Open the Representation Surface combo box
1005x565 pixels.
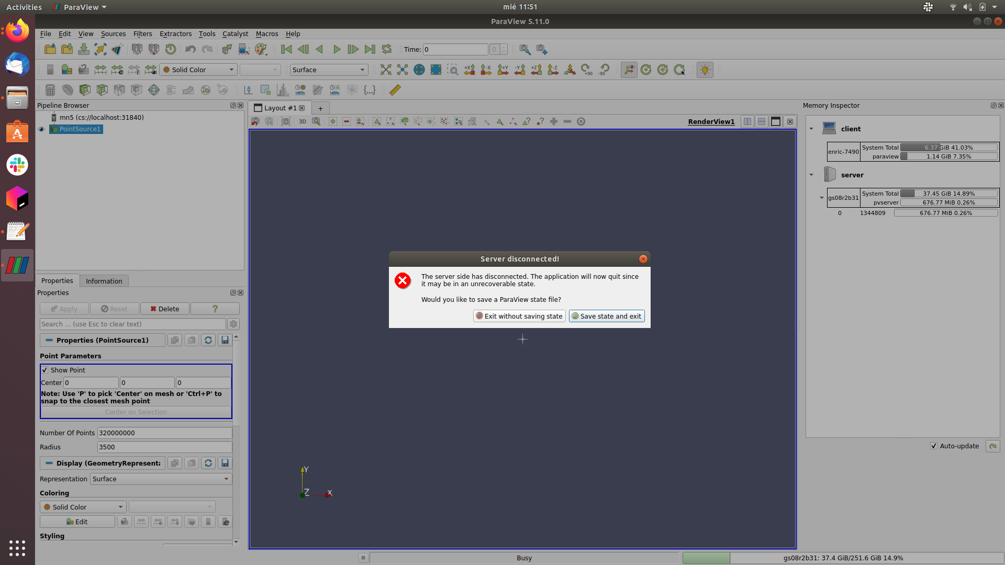pyautogui.click(x=161, y=479)
